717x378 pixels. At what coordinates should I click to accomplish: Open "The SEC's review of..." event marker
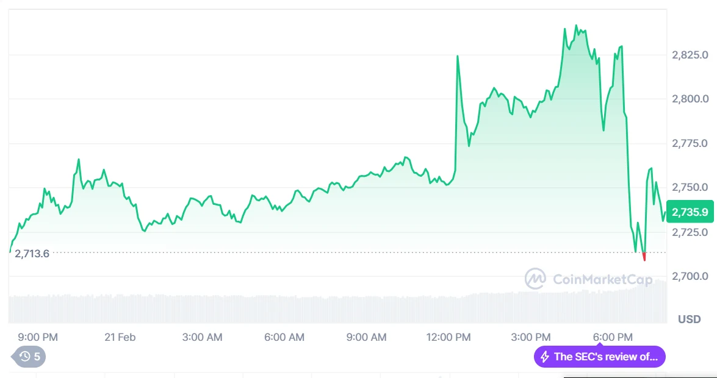[599, 357]
